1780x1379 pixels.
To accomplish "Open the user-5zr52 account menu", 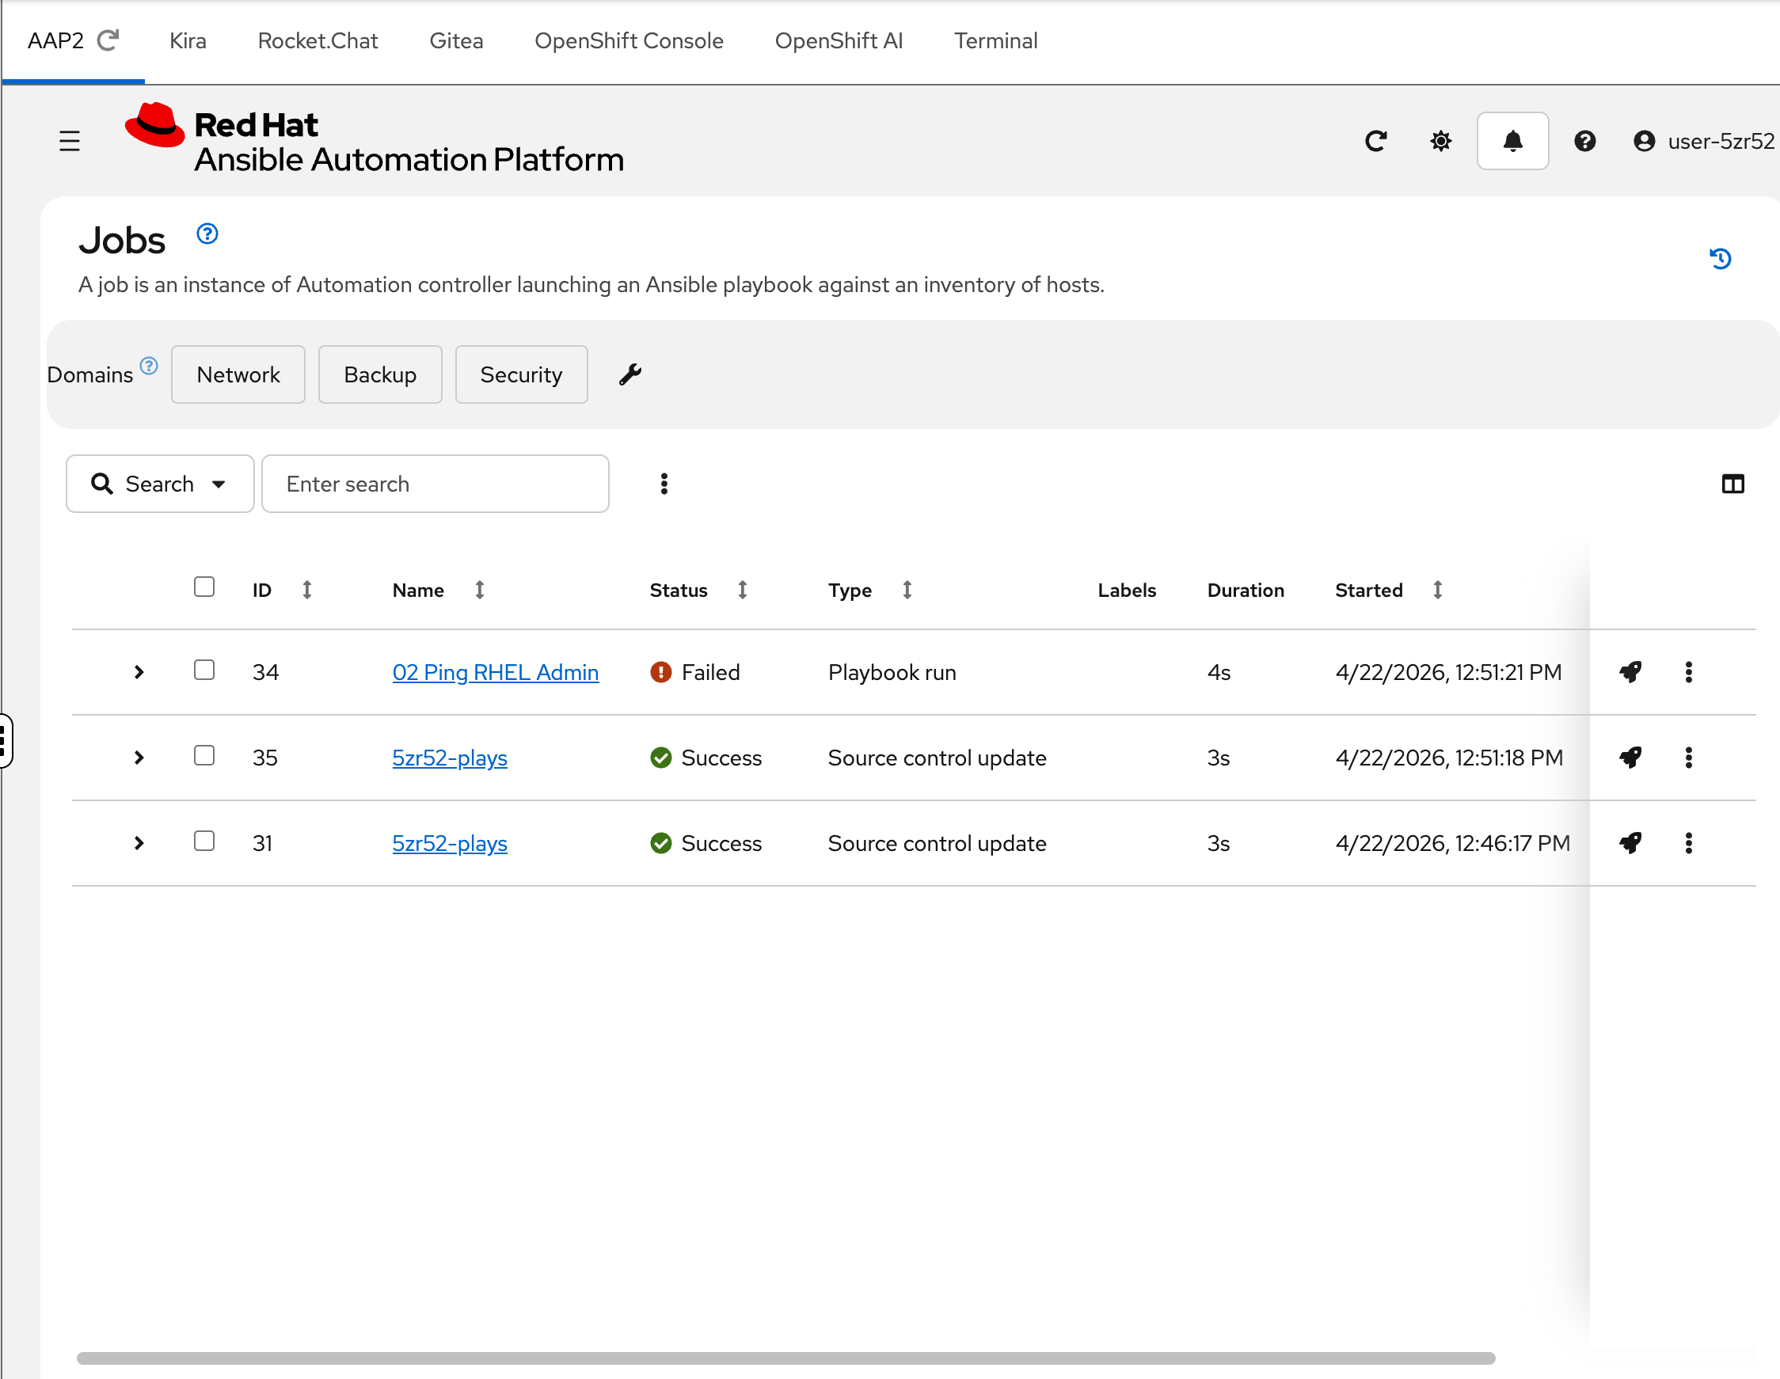I will tap(1703, 141).
